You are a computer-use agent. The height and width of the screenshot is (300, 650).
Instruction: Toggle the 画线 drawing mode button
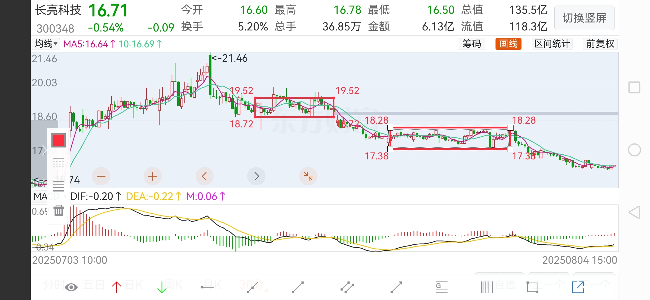pos(508,44)
